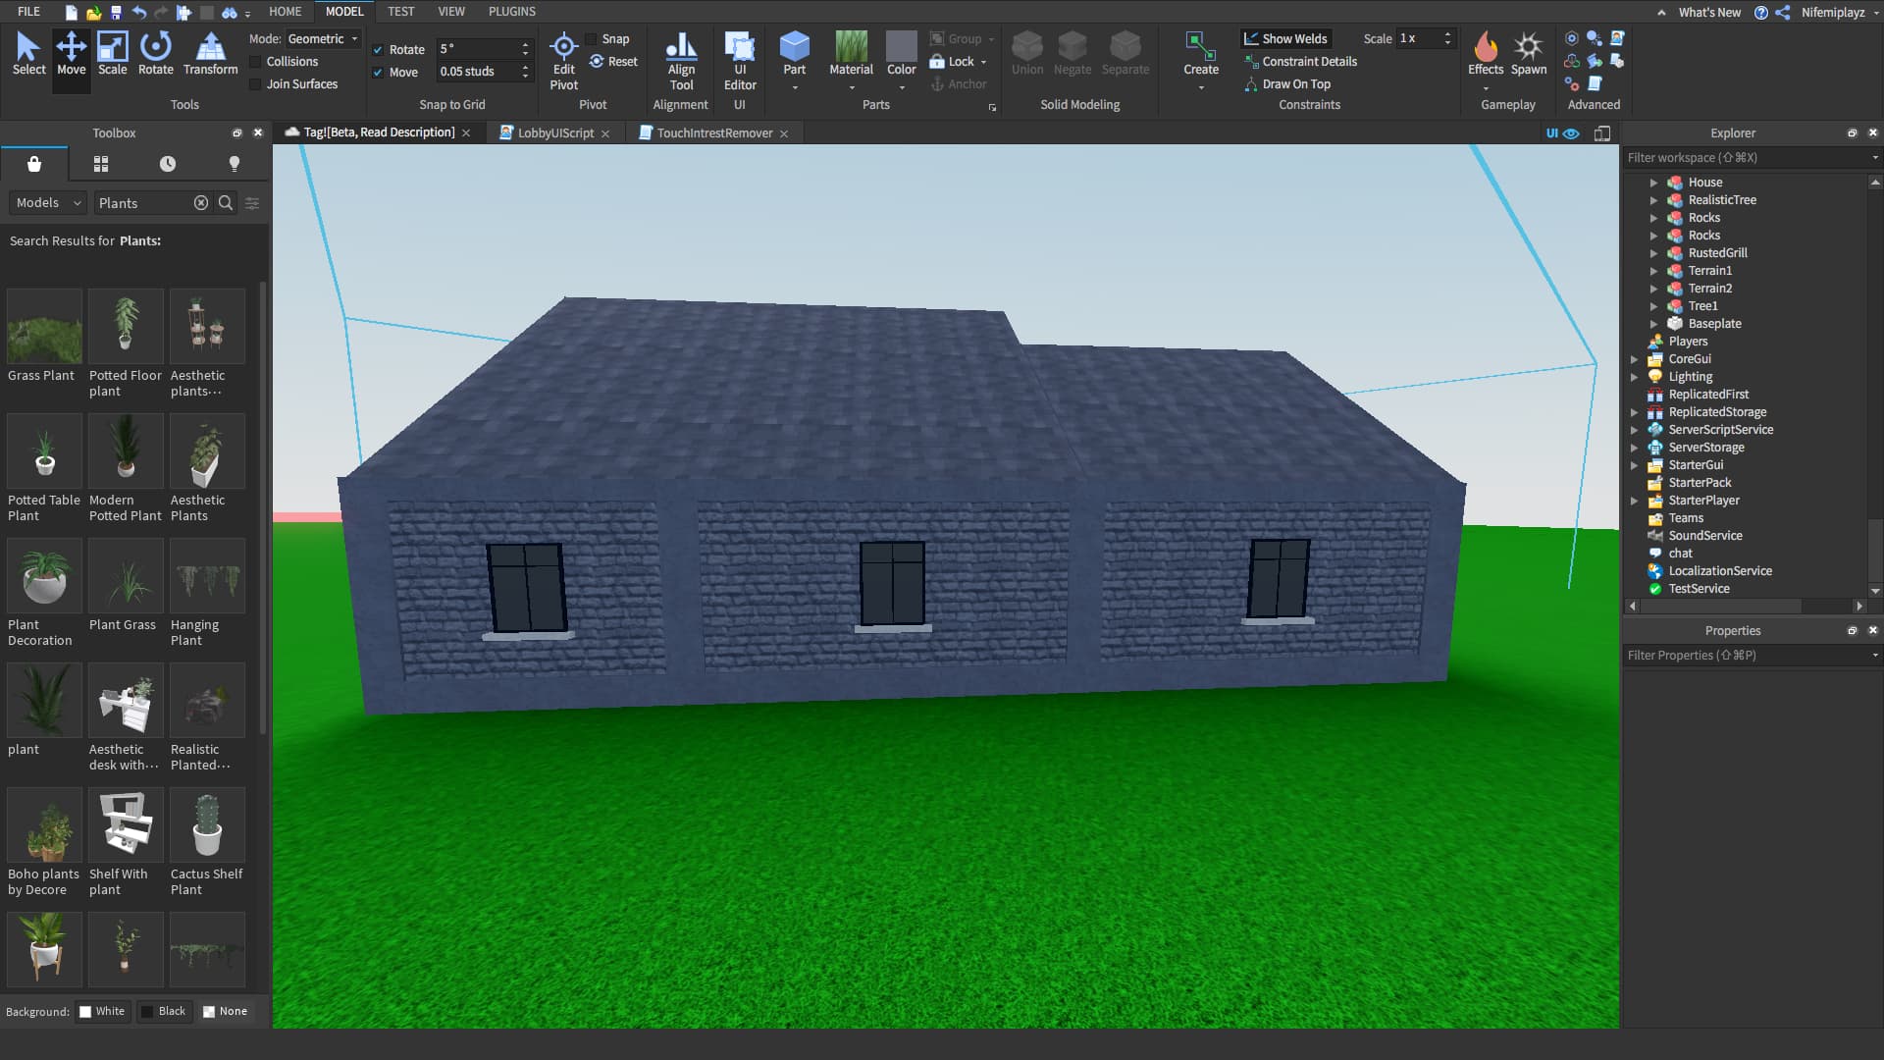Click Constraint Details in the Constraints section
Image resolution: width=1884 pixels, height=1060 pixels.
[x=1309, y=61]
